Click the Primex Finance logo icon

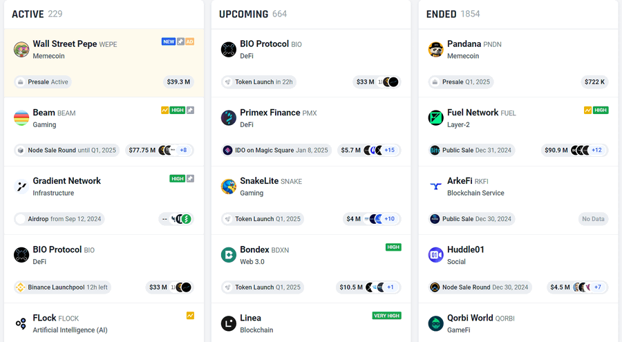(x=229, y=118)
